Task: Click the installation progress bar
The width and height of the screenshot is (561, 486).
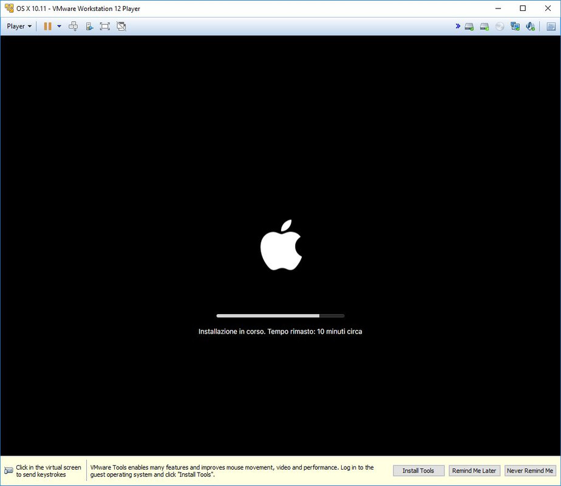Action: point(280,316)
